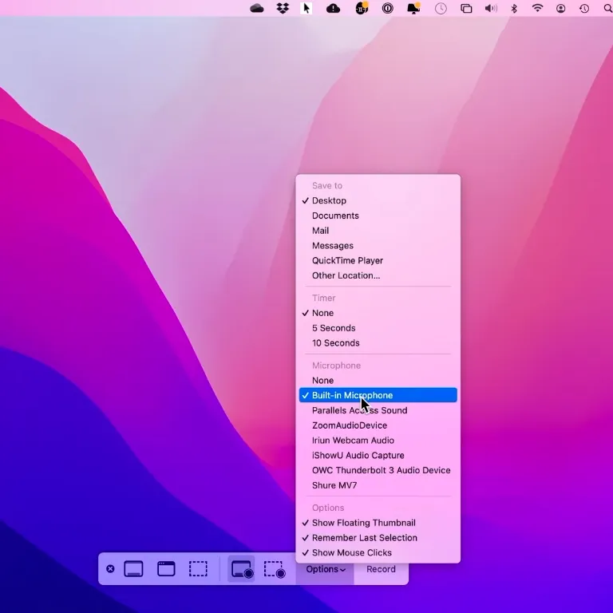Open the user account menu bar icon
613x613 pixels.
560,9
